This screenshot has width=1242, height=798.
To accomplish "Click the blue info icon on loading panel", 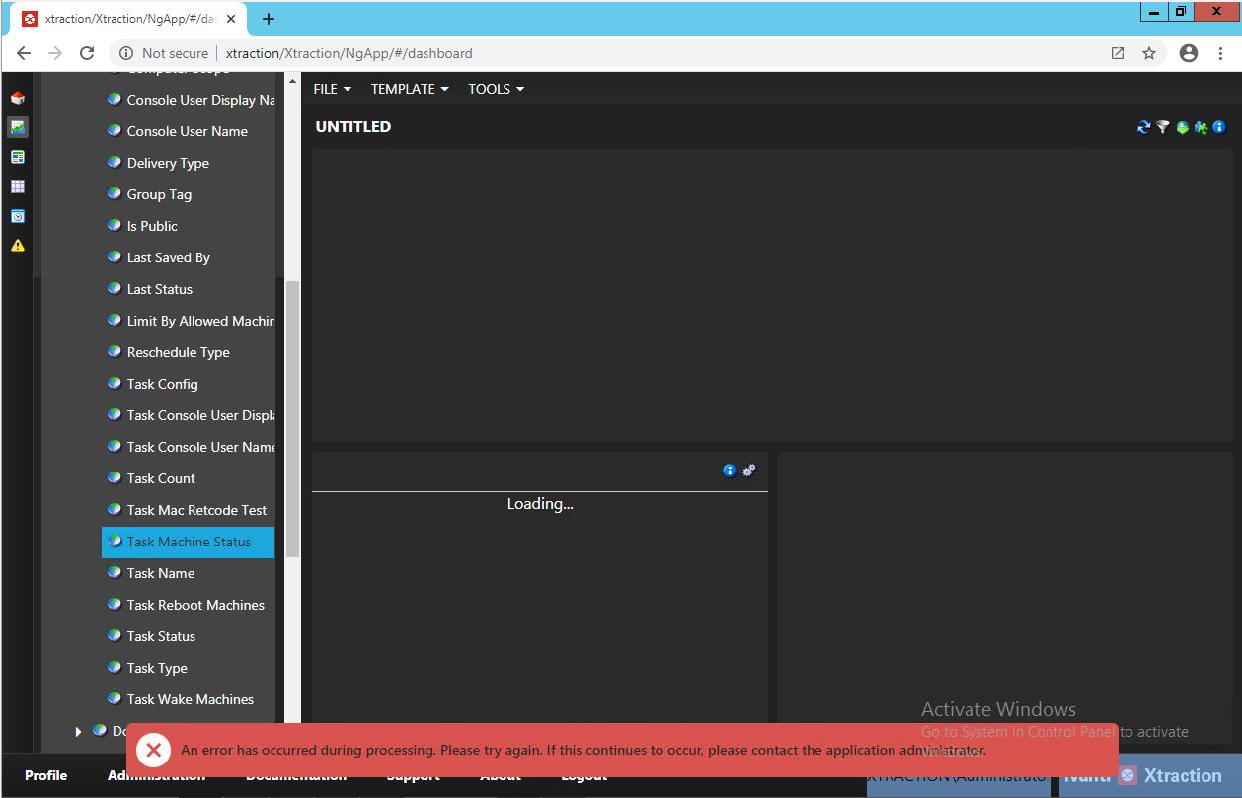I will coord(729,471).
